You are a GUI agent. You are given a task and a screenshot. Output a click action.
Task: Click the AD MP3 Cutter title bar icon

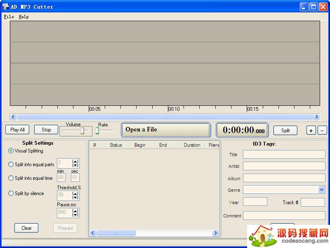pos(6,7)
